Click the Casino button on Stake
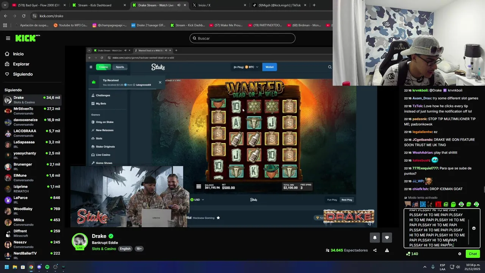Viewport: 485px width, 273px height. tap(103, 67)
